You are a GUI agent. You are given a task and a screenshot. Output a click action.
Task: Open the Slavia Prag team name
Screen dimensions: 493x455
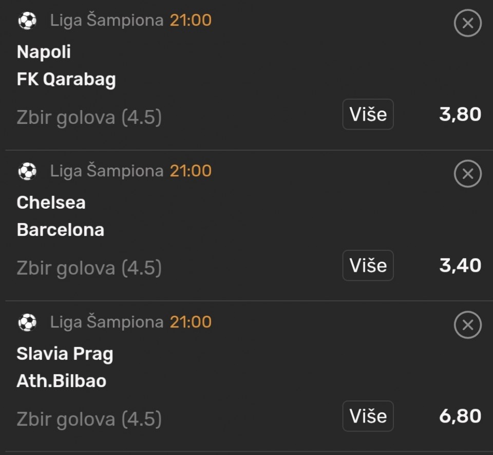pos(65,354)
